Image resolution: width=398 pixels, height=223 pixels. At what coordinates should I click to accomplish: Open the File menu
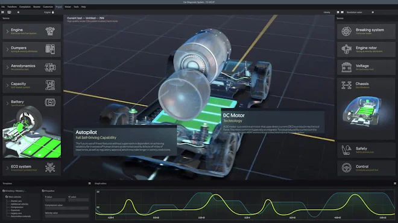point(3,7)
